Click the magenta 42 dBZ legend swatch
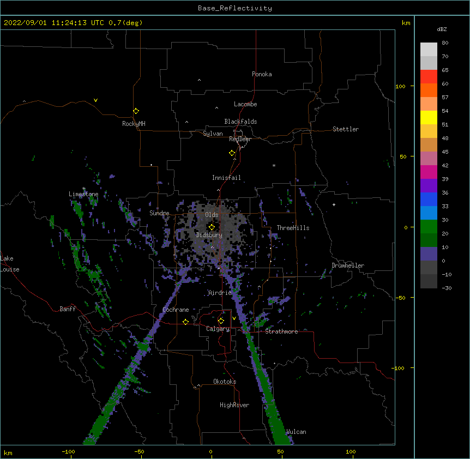The image size is (470, 459). pyautogui.click(x=429, y=172)
